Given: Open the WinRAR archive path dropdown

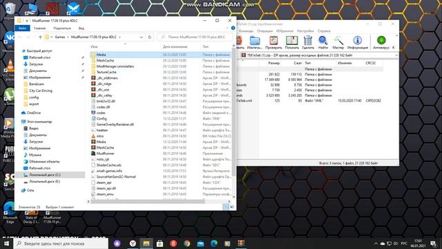Looking at the screenshot, I should [x=396, y=55].
